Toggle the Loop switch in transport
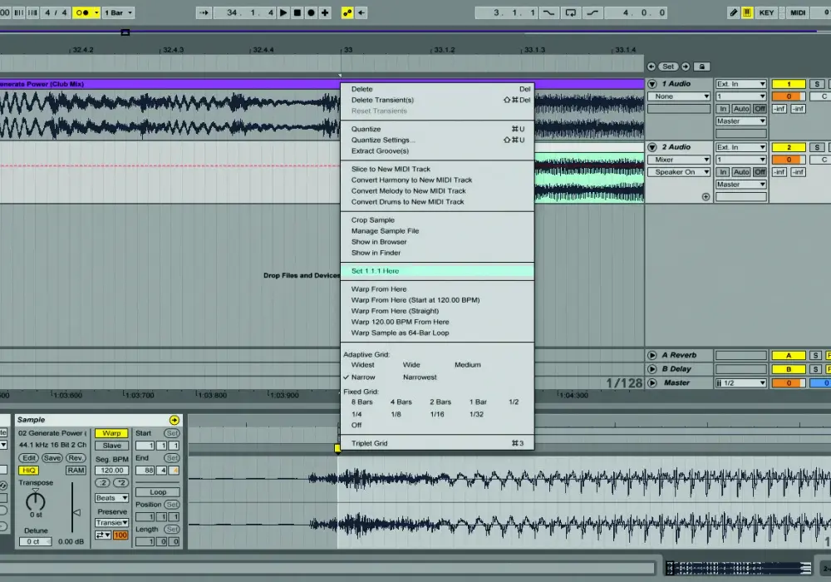Screen dimensions: 831x582 coord(571,12)
